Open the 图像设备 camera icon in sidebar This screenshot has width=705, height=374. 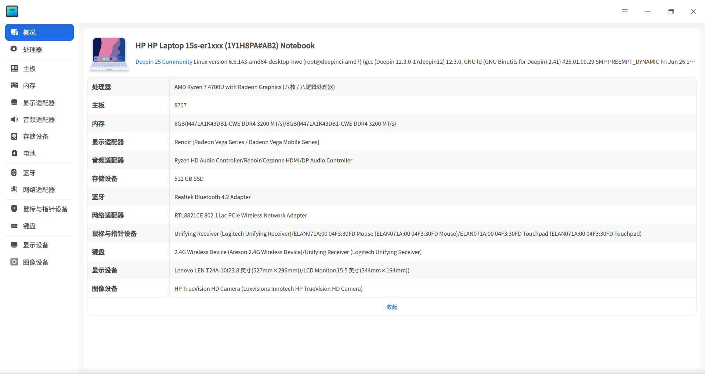(x=14, y=262)
